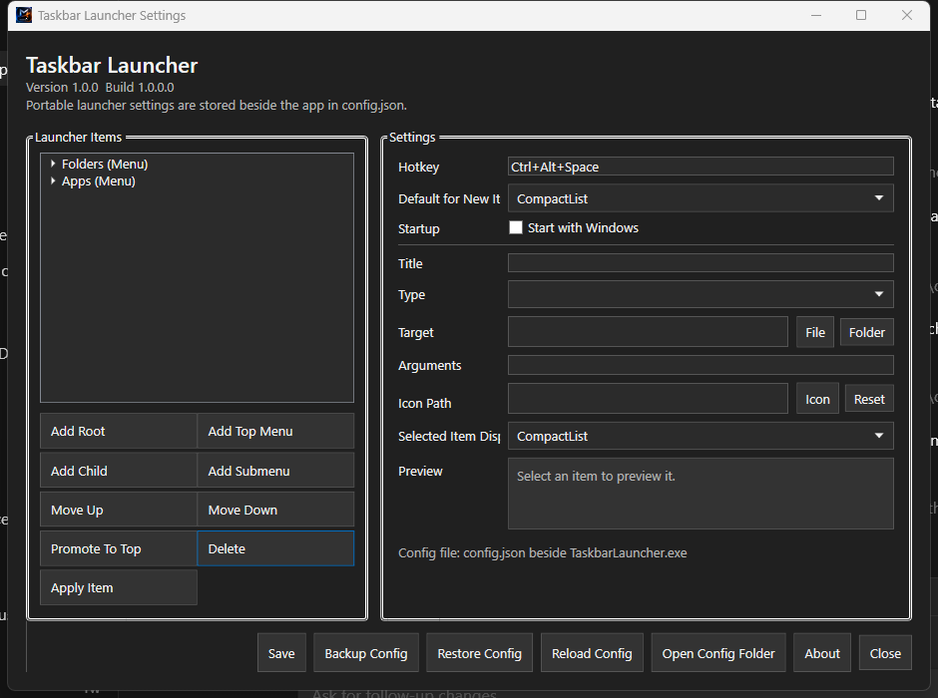Click Add Root button
The width and height of the screenshot is (938, 698).
tap(119, 431)
